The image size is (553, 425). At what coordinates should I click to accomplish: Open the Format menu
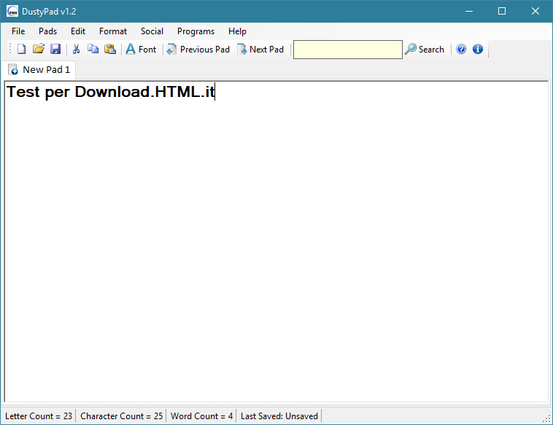[x=113, y=31]
